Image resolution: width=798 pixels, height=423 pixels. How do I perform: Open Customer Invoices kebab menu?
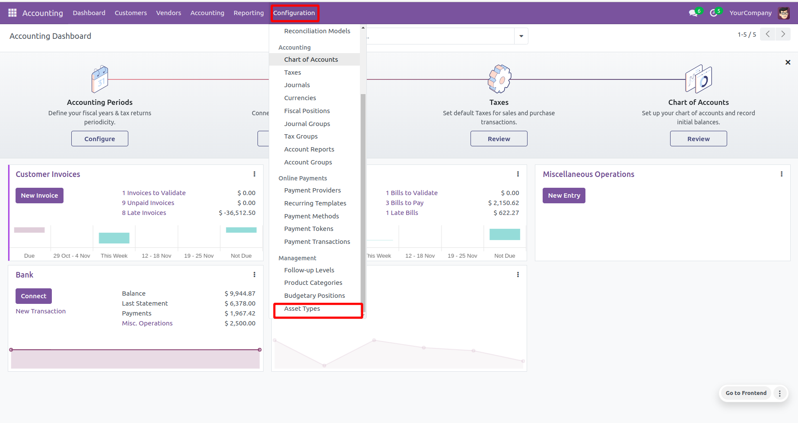point(254,174)
